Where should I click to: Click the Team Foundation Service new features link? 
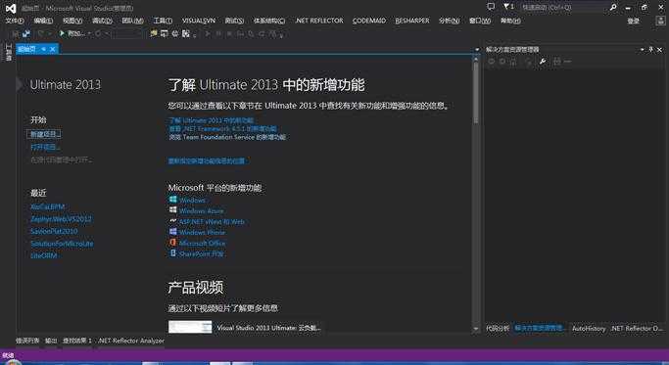(227, 137)
